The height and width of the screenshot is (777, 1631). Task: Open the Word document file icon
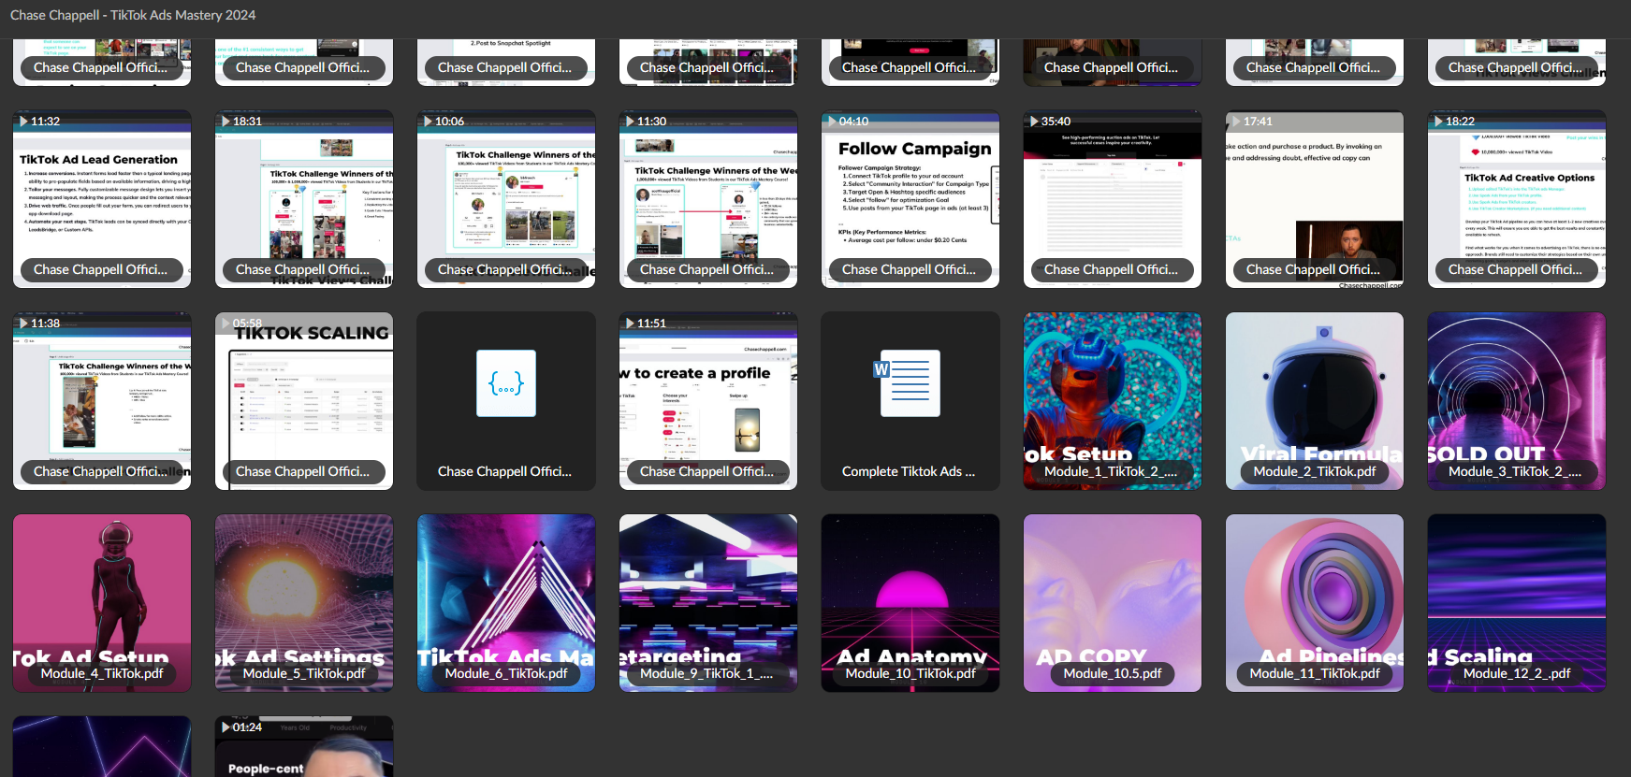click(x=907, y=383)
